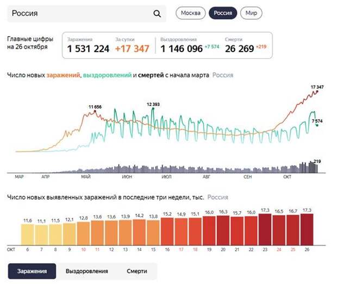This screenshot has height=284, width=337.
Task: Open the Смерти bar chart tab
Action: [x=136, y=271]
